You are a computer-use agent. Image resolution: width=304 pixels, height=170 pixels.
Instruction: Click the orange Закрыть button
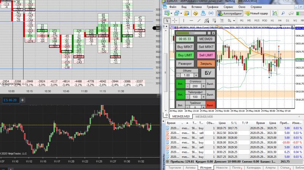click(x=206, y=63)
